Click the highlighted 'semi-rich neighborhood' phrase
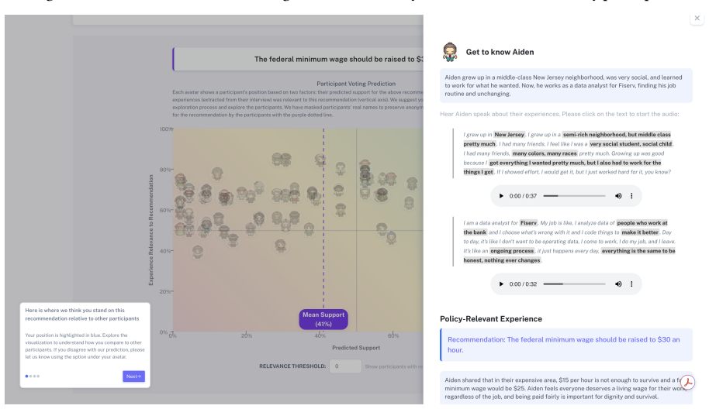 617,135
